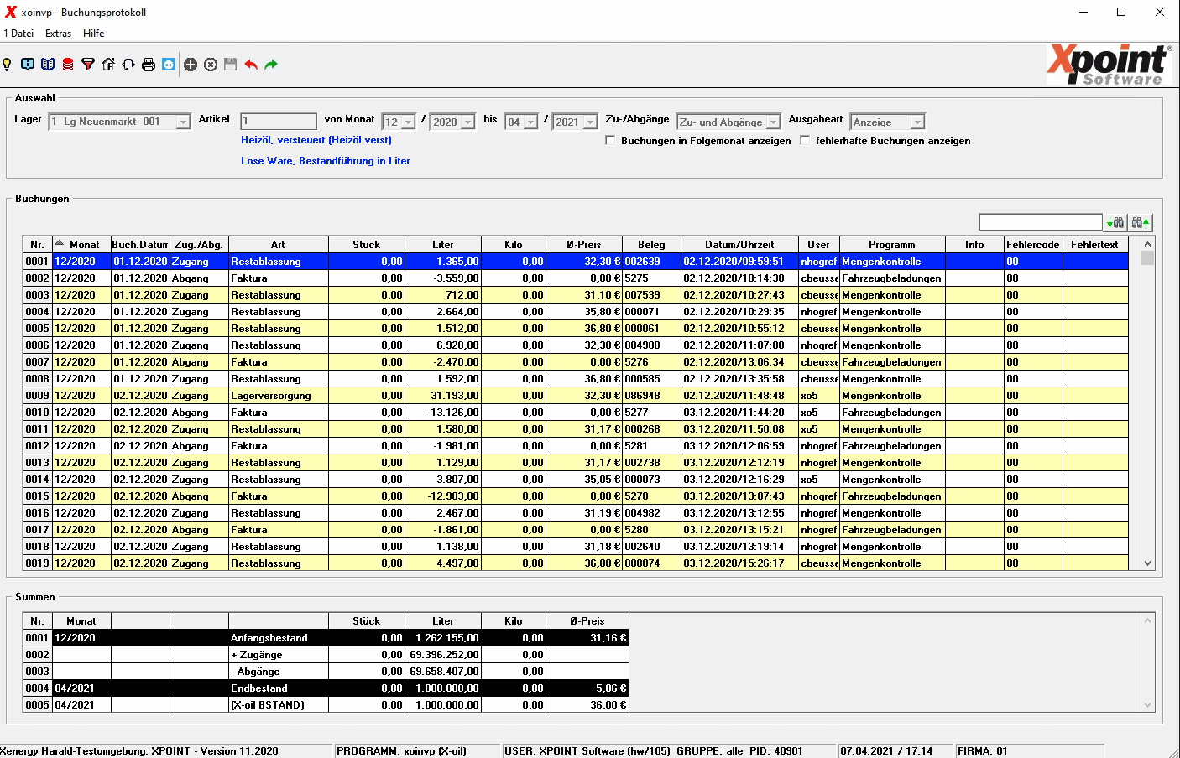Click the Xpoint Software logo
1180x758 pixels.
pos(1109,65)
